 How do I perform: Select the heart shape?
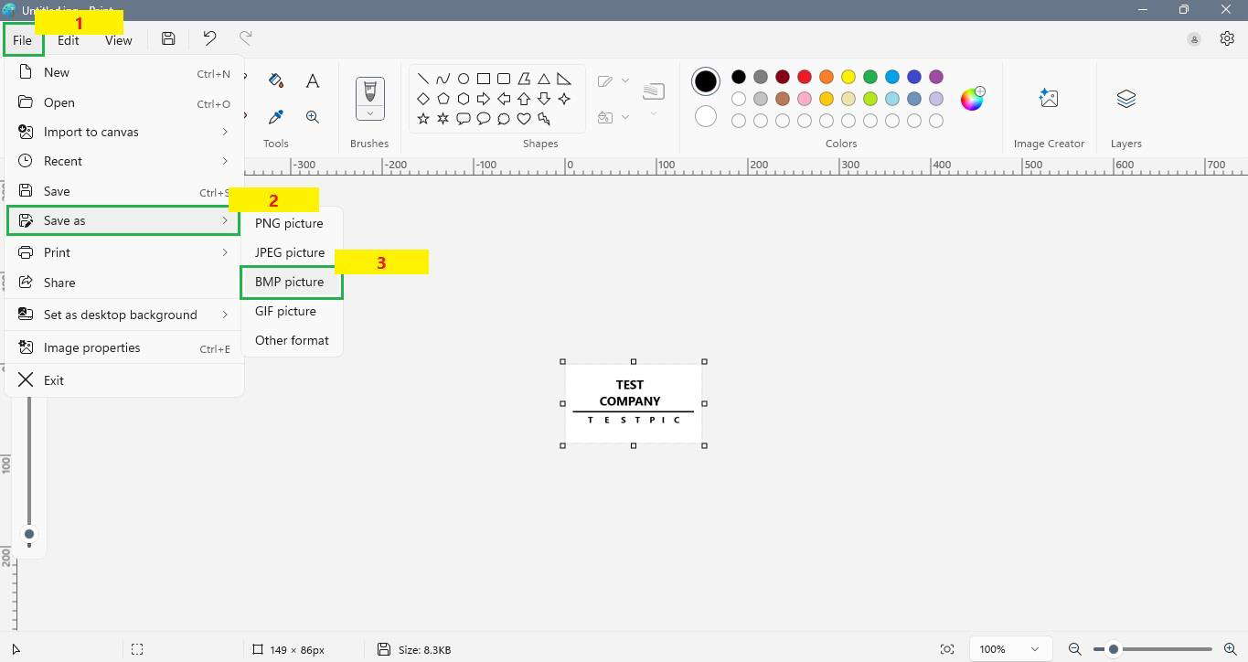coord(524,119)
